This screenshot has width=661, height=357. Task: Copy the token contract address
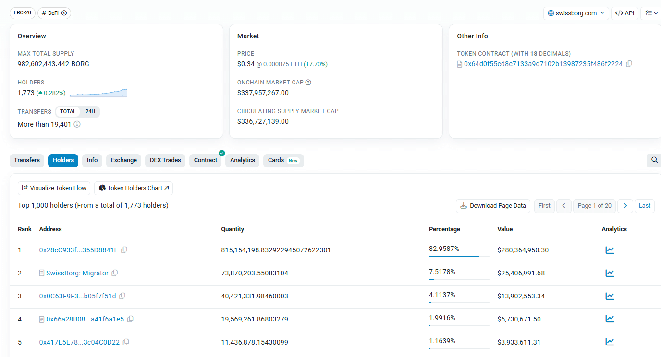click(x=629, y=63)
